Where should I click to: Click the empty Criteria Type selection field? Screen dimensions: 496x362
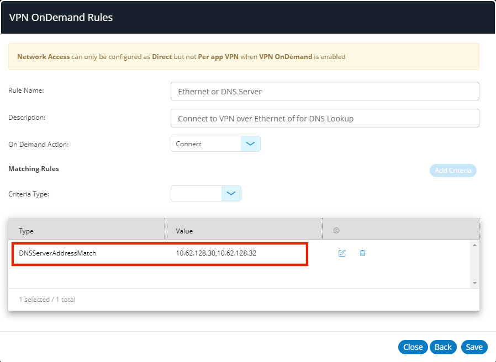coord(197,194)
